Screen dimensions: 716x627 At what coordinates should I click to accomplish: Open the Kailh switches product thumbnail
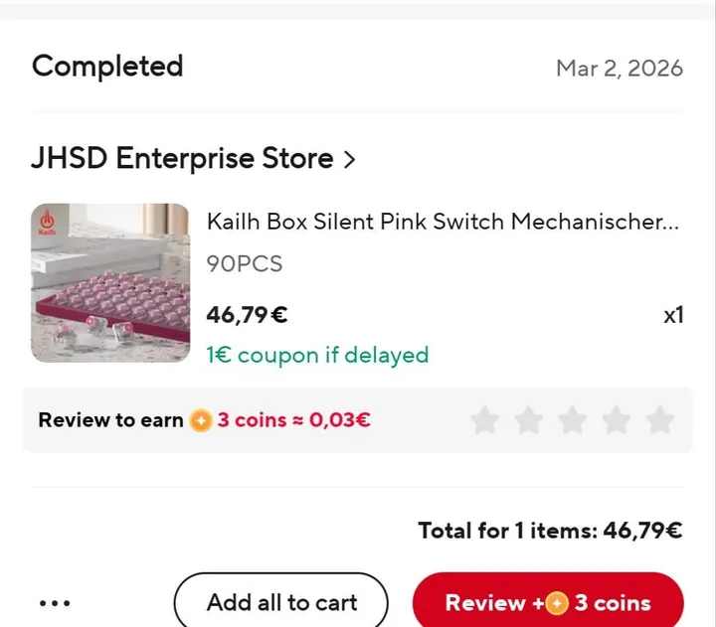(110, 283)
